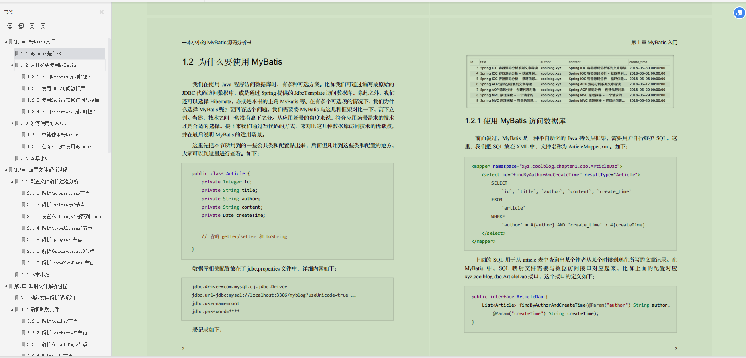The width and height of the screenshot is (746, 358).
Task: Click the text 表记录如下:
Action: (x=207, y=330)
